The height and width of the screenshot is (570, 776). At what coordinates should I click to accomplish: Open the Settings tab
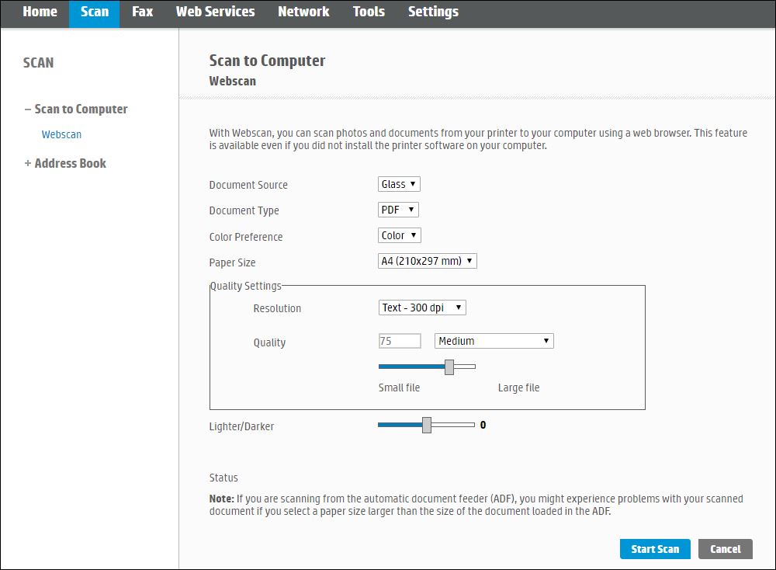coord(433,12)
